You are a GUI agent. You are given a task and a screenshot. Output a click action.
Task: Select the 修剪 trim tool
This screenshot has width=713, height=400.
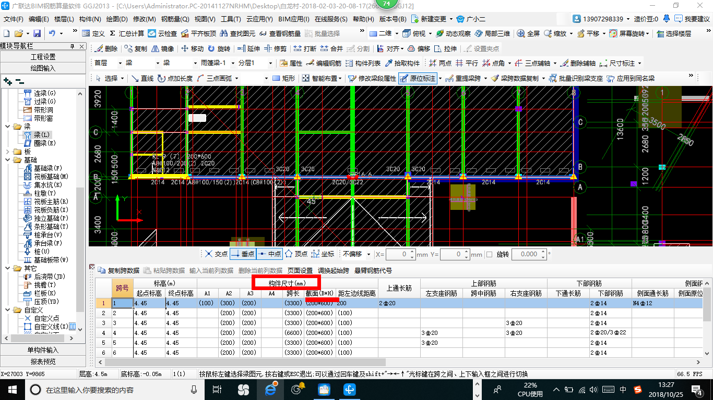tap(275, 48)
